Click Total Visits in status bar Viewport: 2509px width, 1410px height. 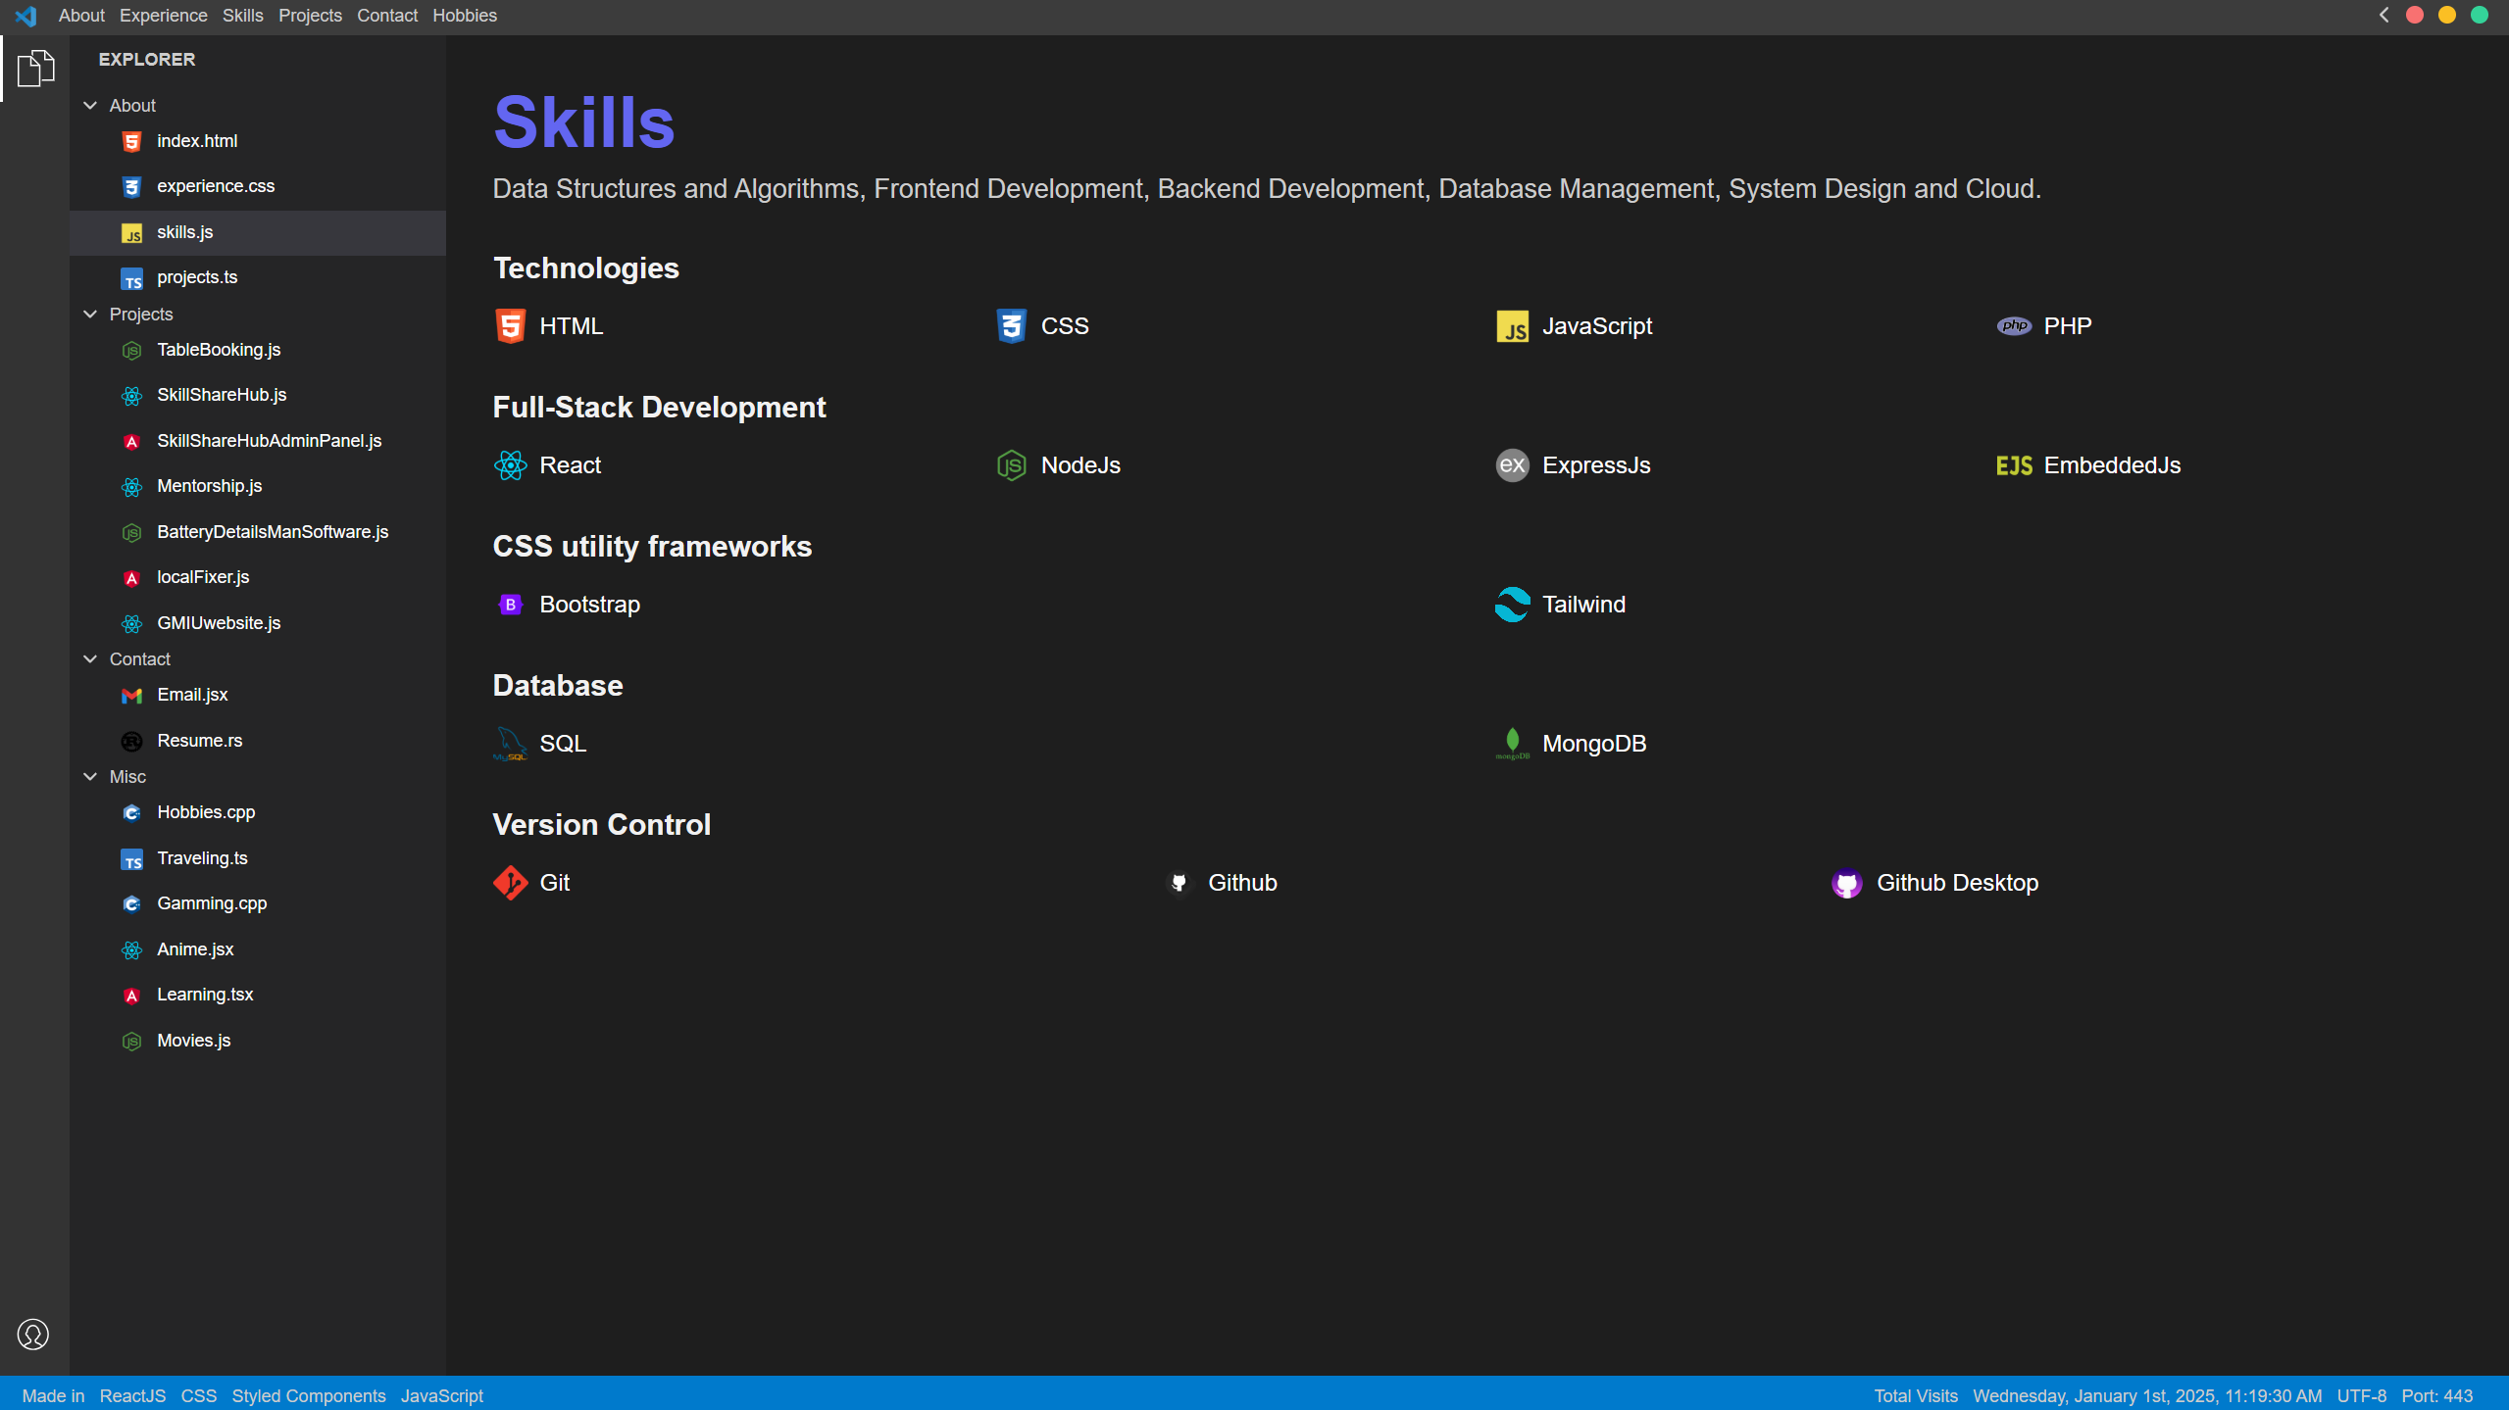tap(1916, 1395)
